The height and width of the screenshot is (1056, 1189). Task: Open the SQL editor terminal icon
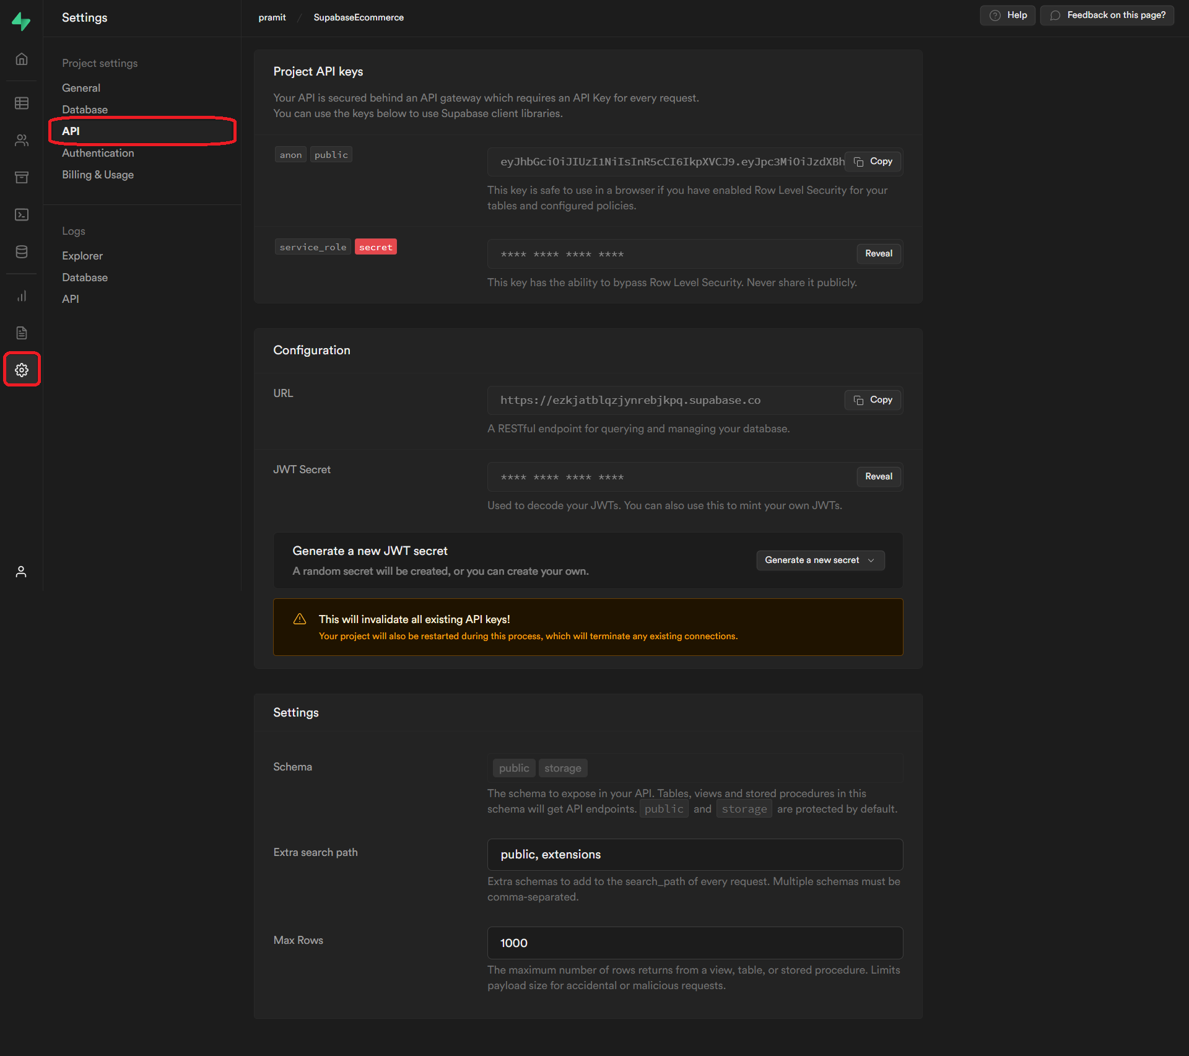tap(22, 215)
